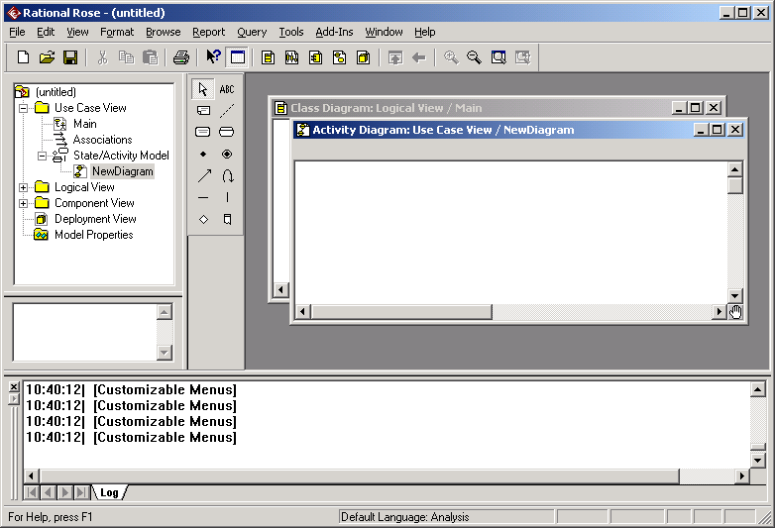The height and width of the screenshot is (528, 775).
Task: Click the Browse Previous Diagram arrow icon
Action: 418,57
